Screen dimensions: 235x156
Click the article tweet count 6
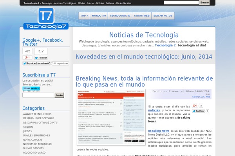[208, 111]
